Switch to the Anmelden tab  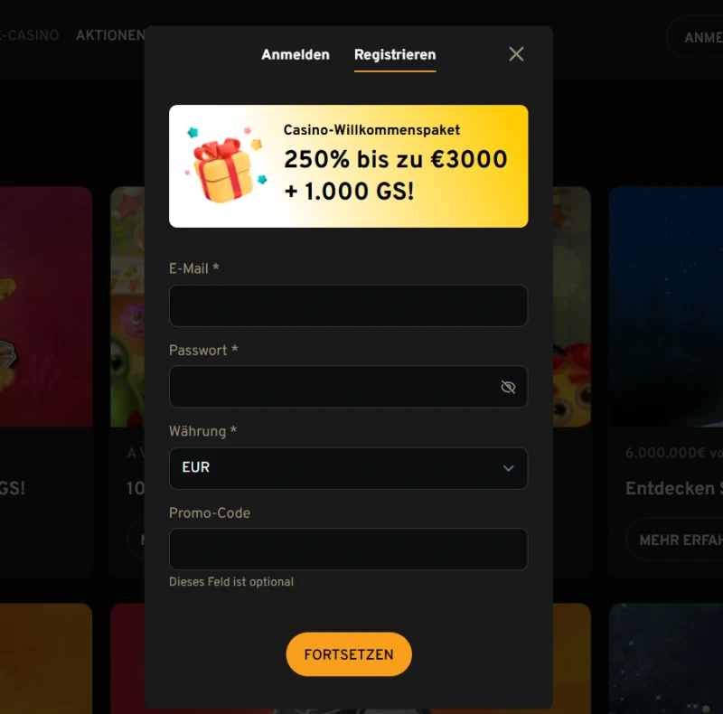296,54
